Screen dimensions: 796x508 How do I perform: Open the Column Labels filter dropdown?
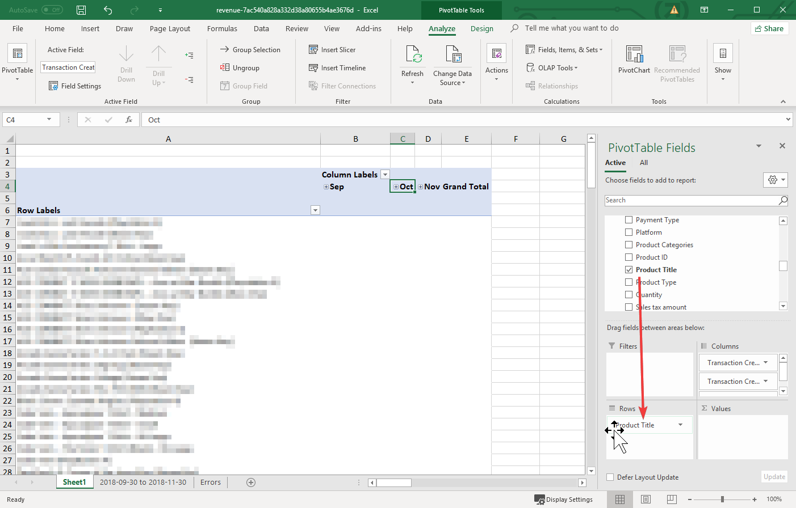tap(385, 175)
